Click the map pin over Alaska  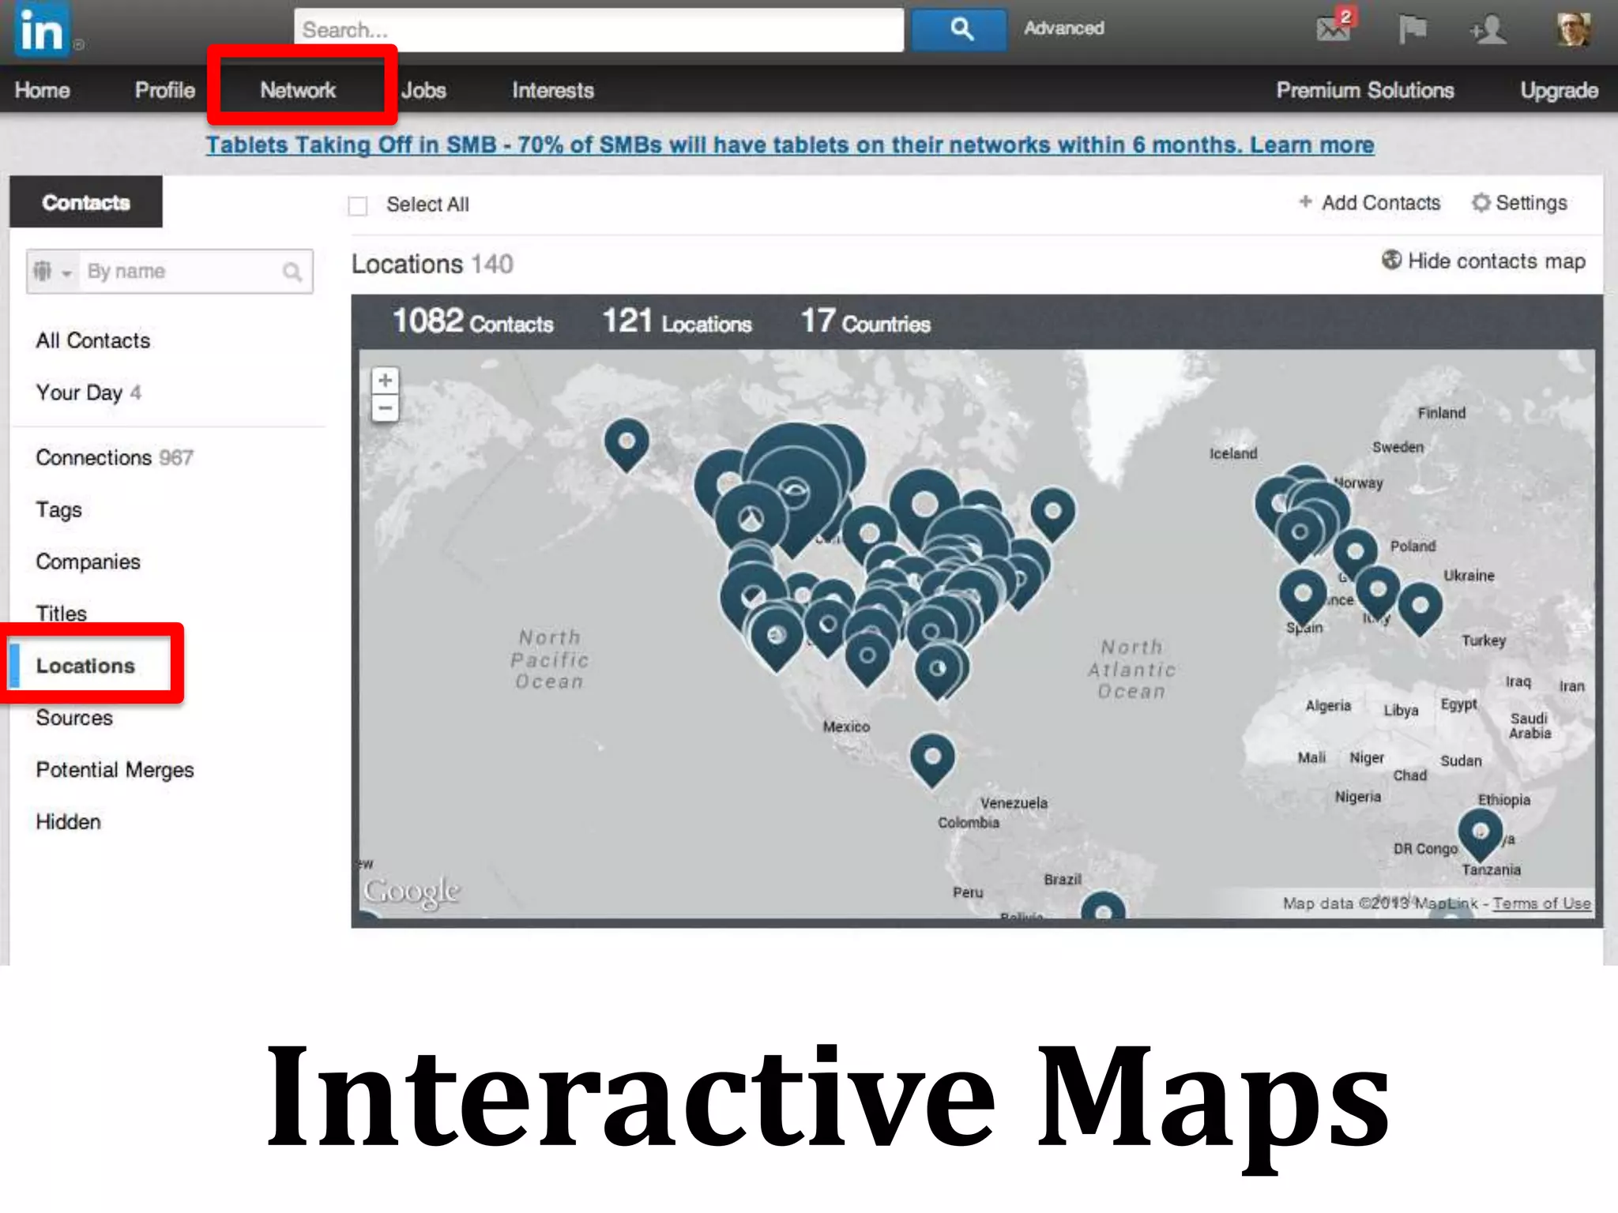click(627, 445)
